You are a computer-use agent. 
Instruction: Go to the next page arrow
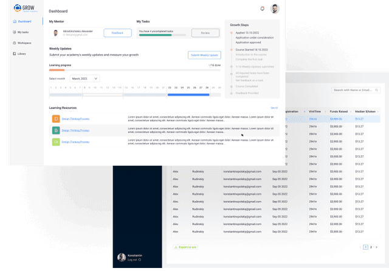[x=376, y=247]
